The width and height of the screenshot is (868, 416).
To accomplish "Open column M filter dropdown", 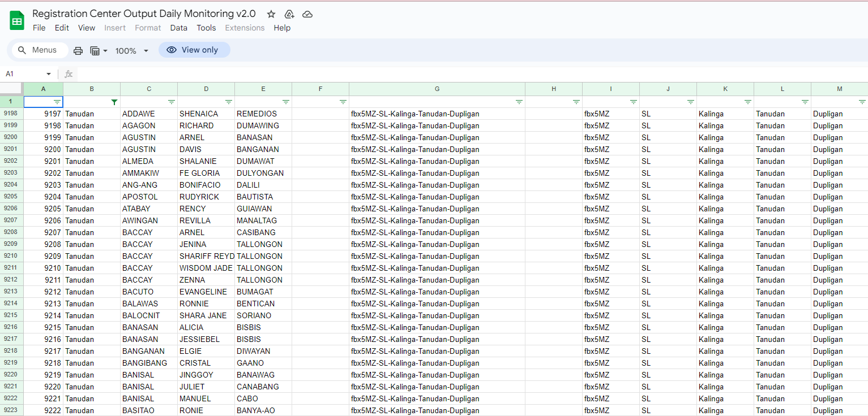I will (862, 102).
